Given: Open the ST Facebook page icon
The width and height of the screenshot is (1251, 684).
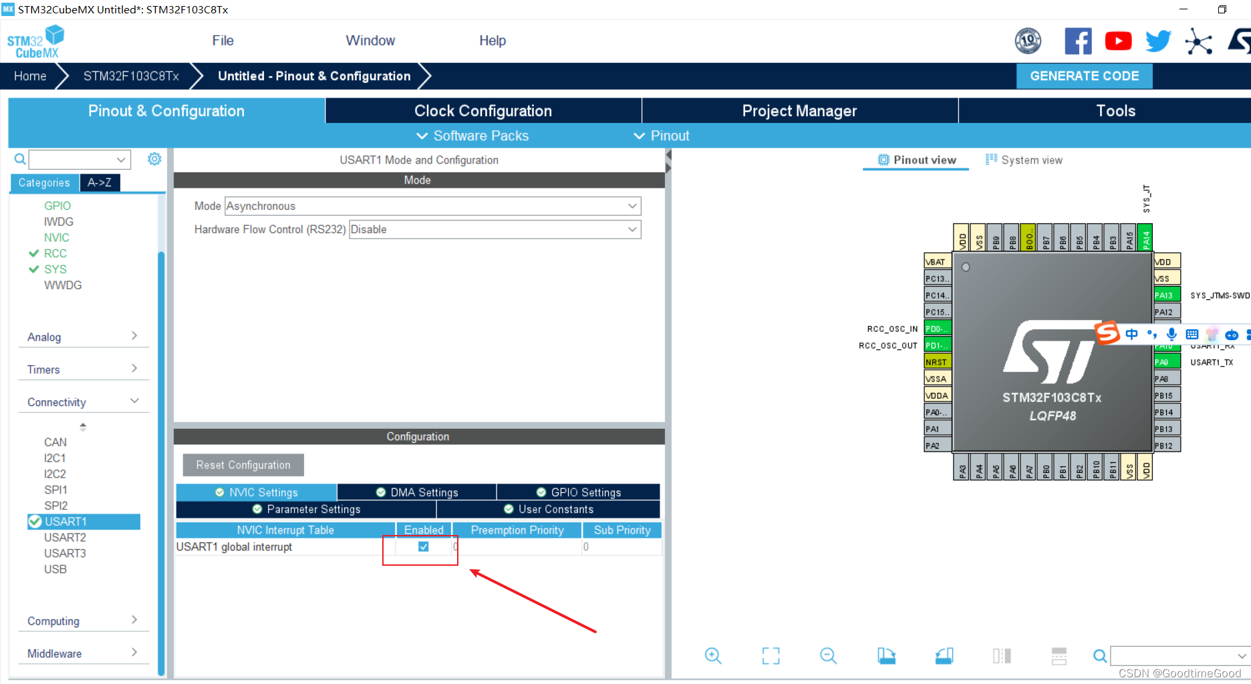Looking at the screenshot, I should click(1078, 41).
